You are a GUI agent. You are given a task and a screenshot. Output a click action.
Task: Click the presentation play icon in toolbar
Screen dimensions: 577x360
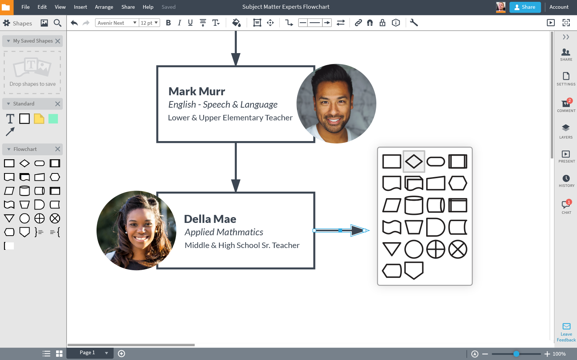551,23
